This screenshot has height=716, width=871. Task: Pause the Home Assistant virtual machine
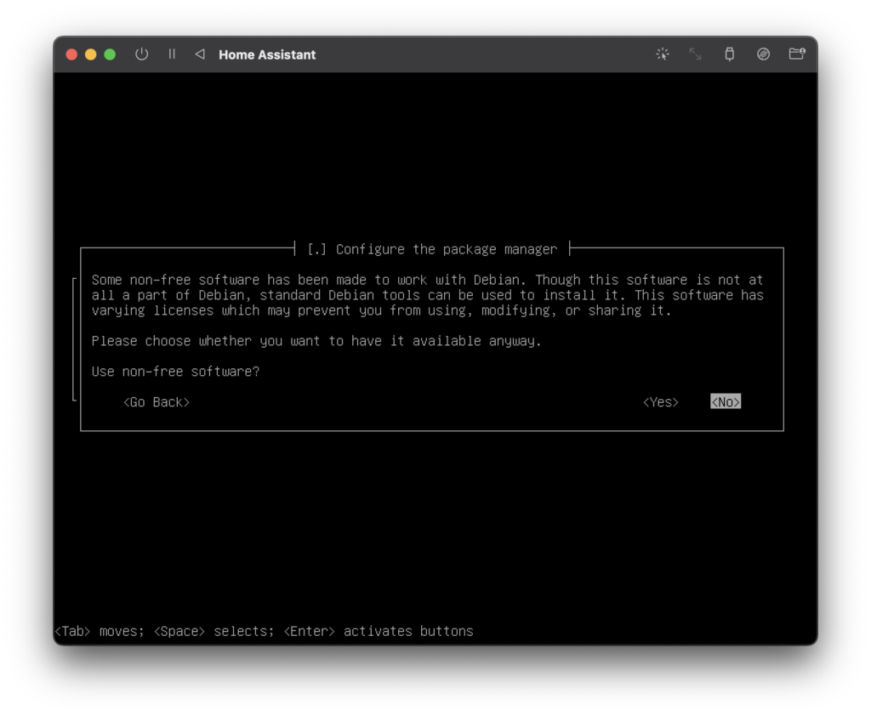[x=172, y=54]
